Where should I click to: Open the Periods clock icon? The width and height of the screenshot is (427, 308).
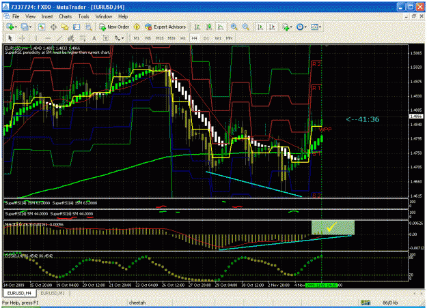[300, 27]
